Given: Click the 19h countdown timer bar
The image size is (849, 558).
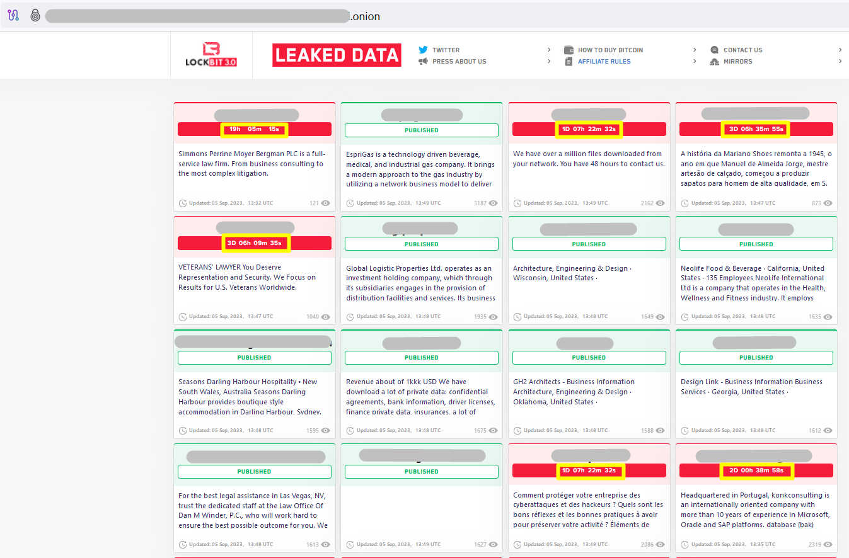Looking at the screenshot, I should (255, 129).
